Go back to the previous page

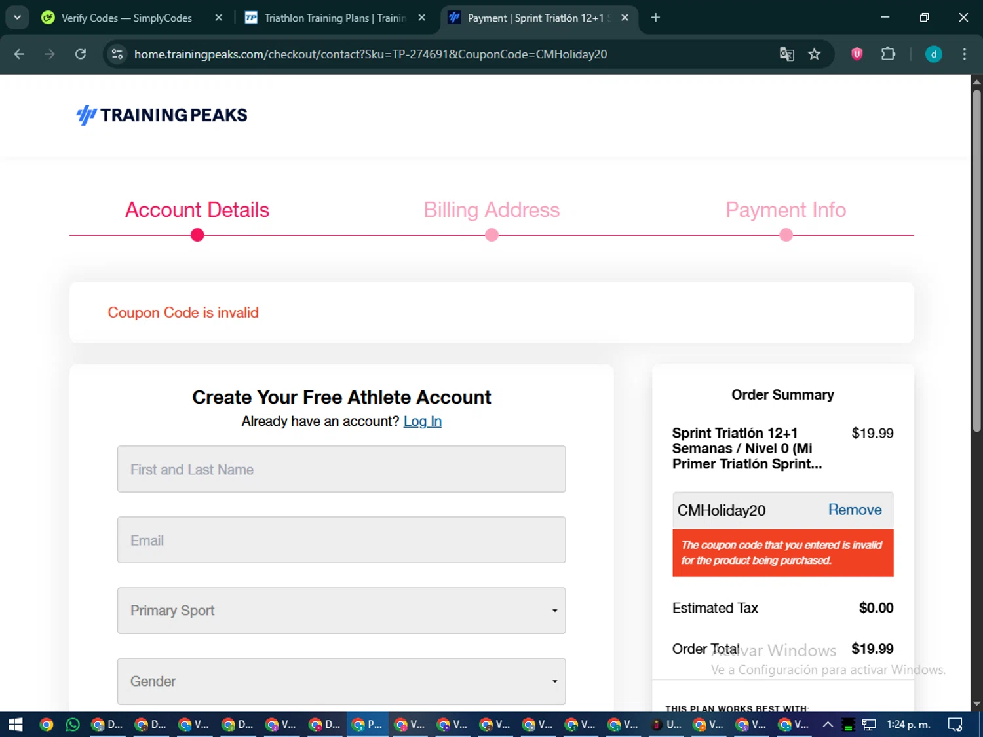tap(19, 54)
